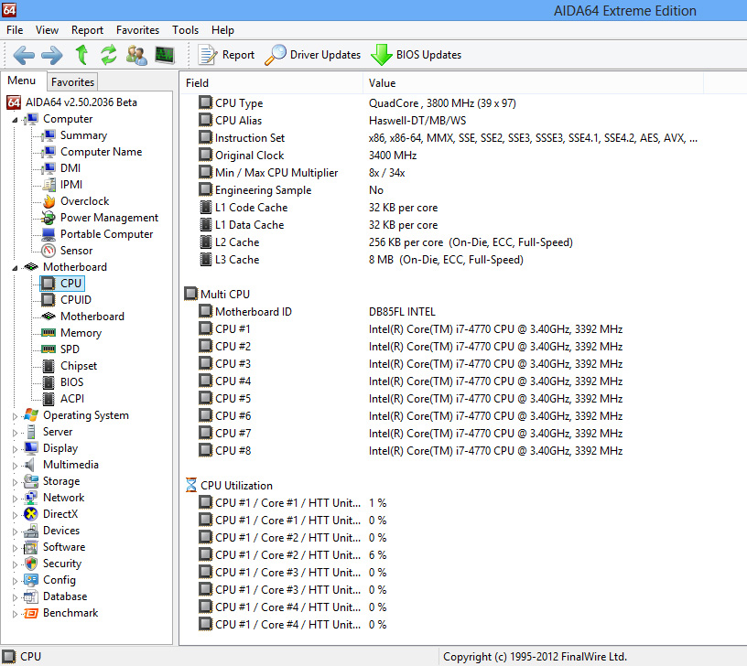Open the File menu
The width and height of the screenshot is (747, 666).
[x=15, y=30]
